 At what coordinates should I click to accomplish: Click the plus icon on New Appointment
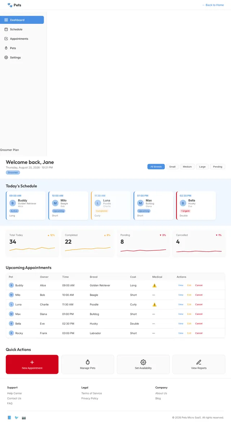(x=32, y=362)
